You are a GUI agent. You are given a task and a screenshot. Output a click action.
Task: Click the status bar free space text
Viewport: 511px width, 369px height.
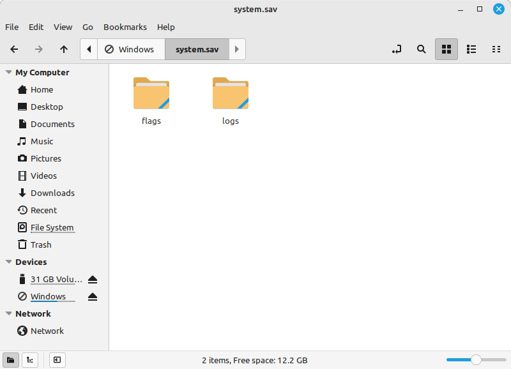click(x=254, y=360)
